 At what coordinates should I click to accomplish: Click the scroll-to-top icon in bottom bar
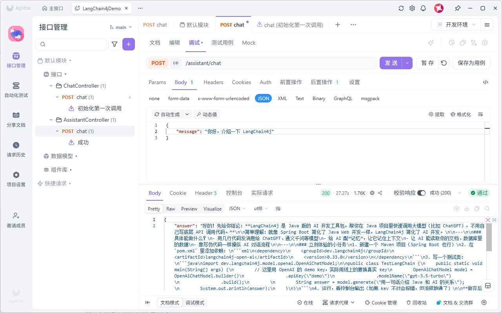[484, 302]
